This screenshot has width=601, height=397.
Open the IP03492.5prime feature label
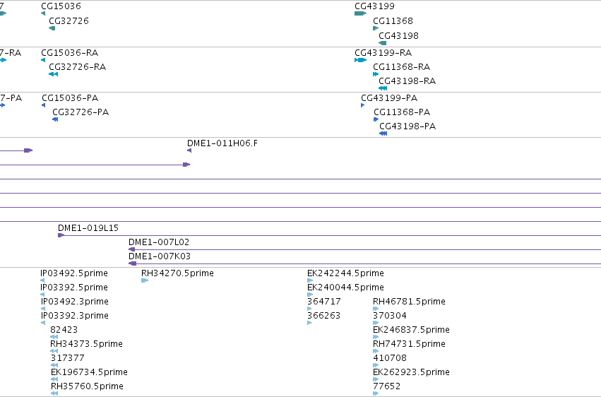click(74, 273)
